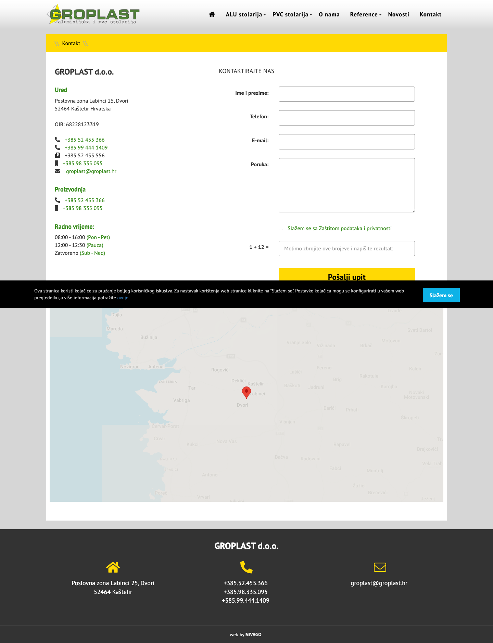Click the yellow house icon in footer
Screen dimensions: 493x643
113,567
